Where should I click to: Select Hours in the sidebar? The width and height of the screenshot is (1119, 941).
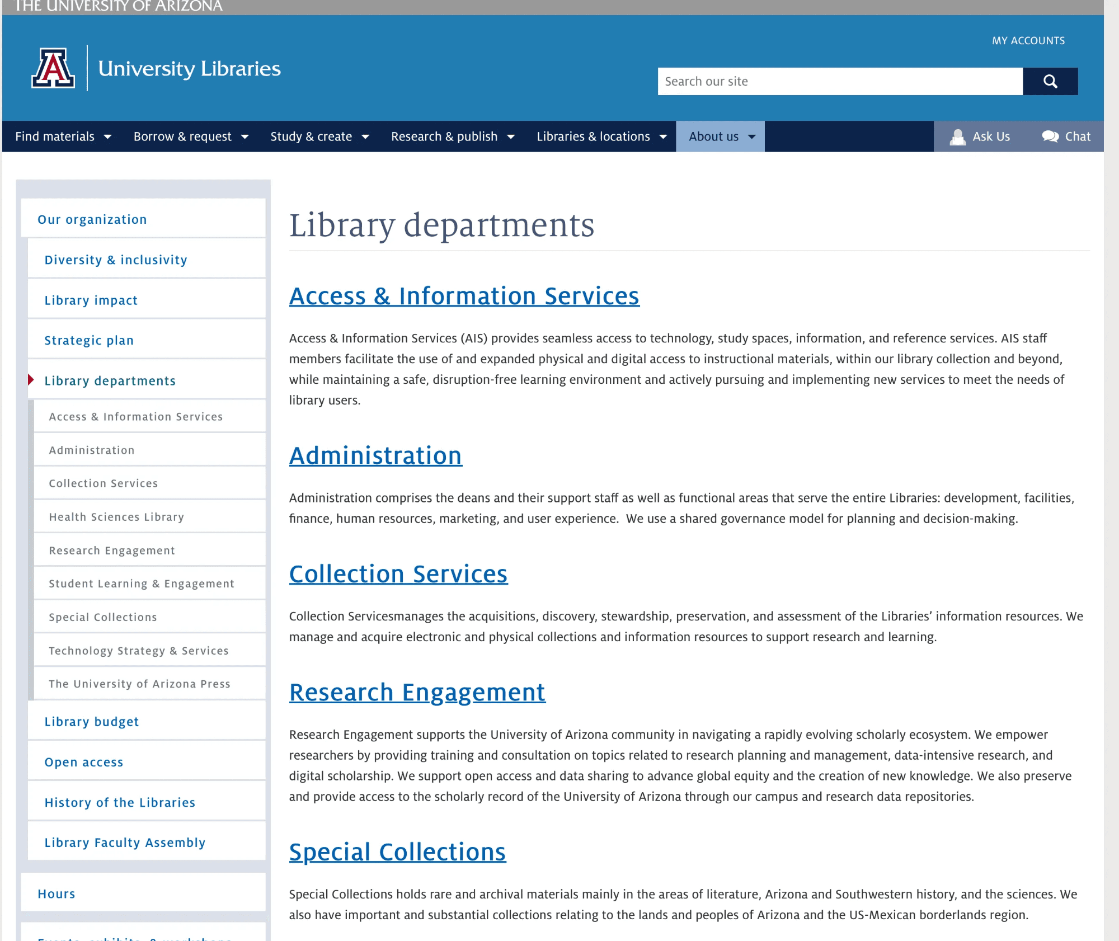pyautogui.click(x=143, y=893)
